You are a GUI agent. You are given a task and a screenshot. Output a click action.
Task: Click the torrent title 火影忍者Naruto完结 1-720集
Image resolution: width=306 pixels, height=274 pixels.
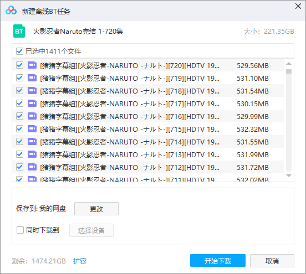[x=78, y=32]
